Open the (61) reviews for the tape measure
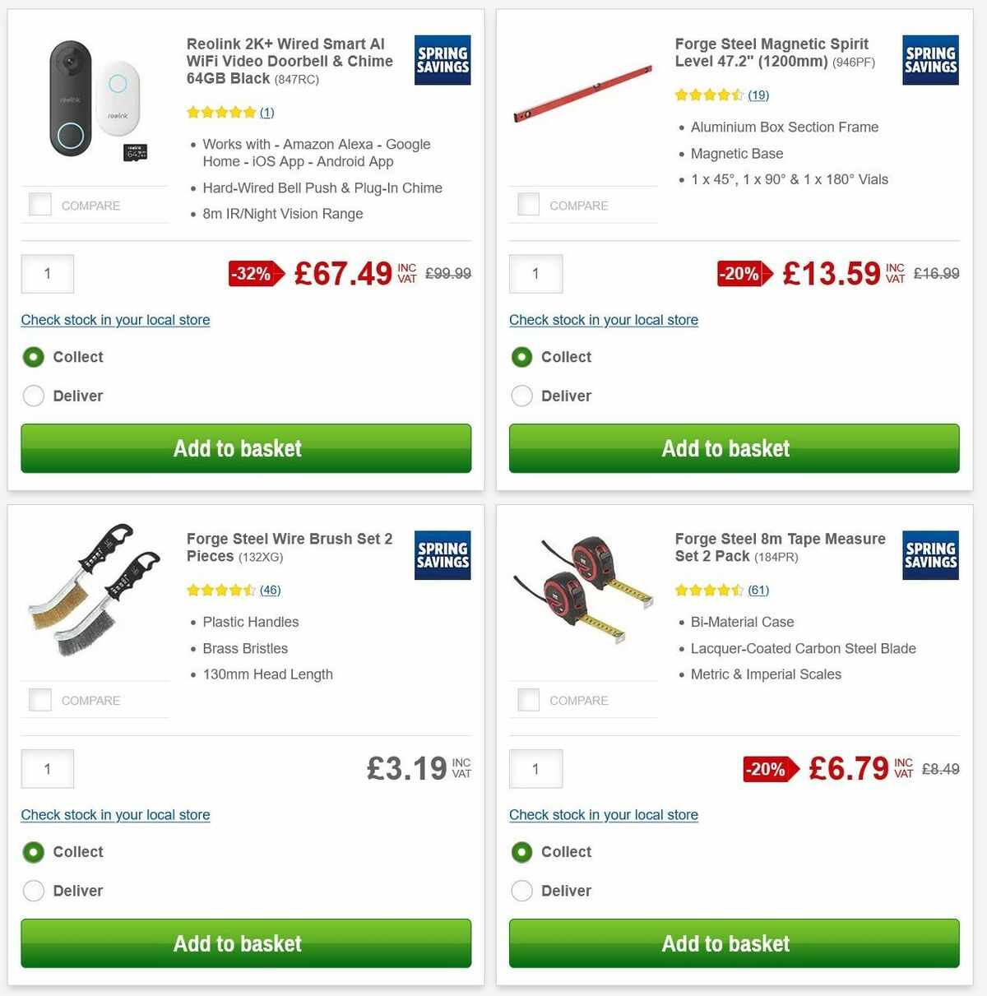987x996 pixels. point(758,590)
